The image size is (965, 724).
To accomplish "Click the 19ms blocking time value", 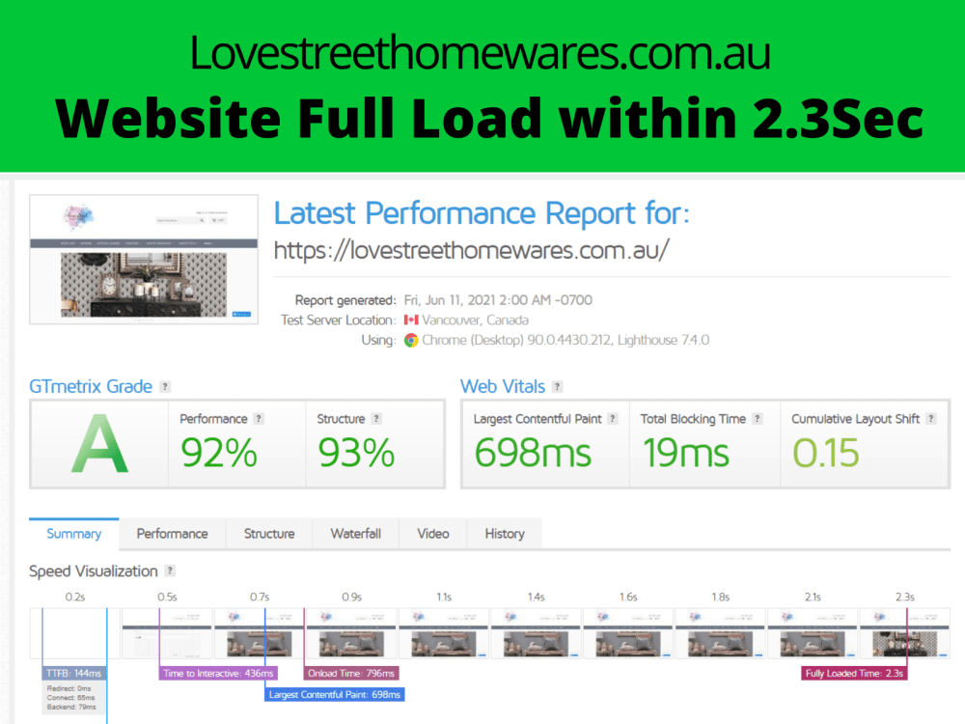I will [x=686, y=453].
